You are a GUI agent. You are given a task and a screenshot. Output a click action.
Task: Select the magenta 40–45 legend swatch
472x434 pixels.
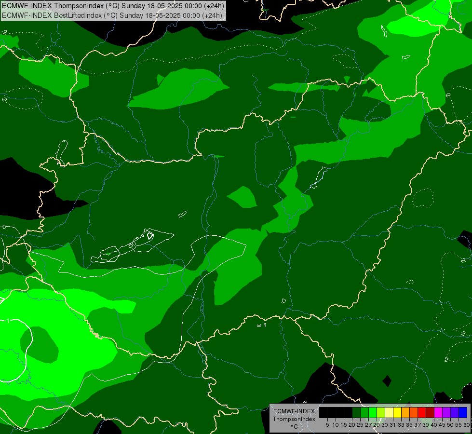pos(438,413)
